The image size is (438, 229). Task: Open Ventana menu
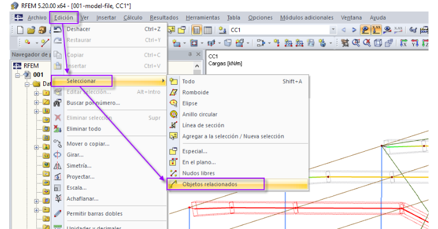pos(351,18)
